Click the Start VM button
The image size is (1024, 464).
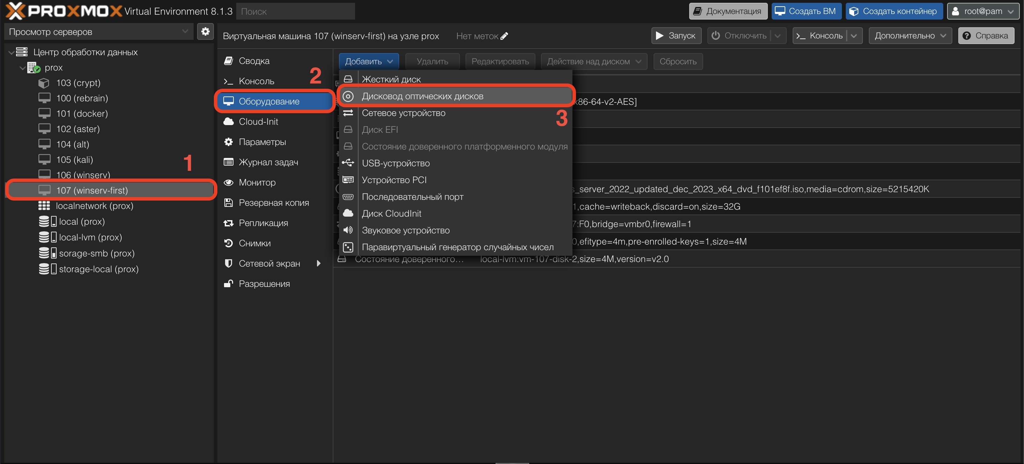click(676, 36)
